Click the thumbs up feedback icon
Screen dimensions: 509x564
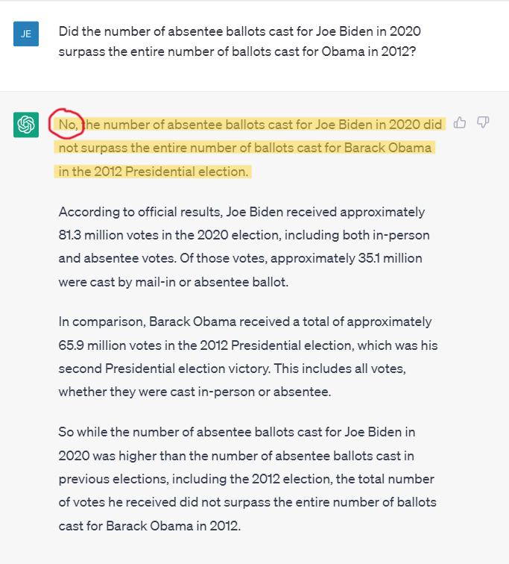point(460,122)
